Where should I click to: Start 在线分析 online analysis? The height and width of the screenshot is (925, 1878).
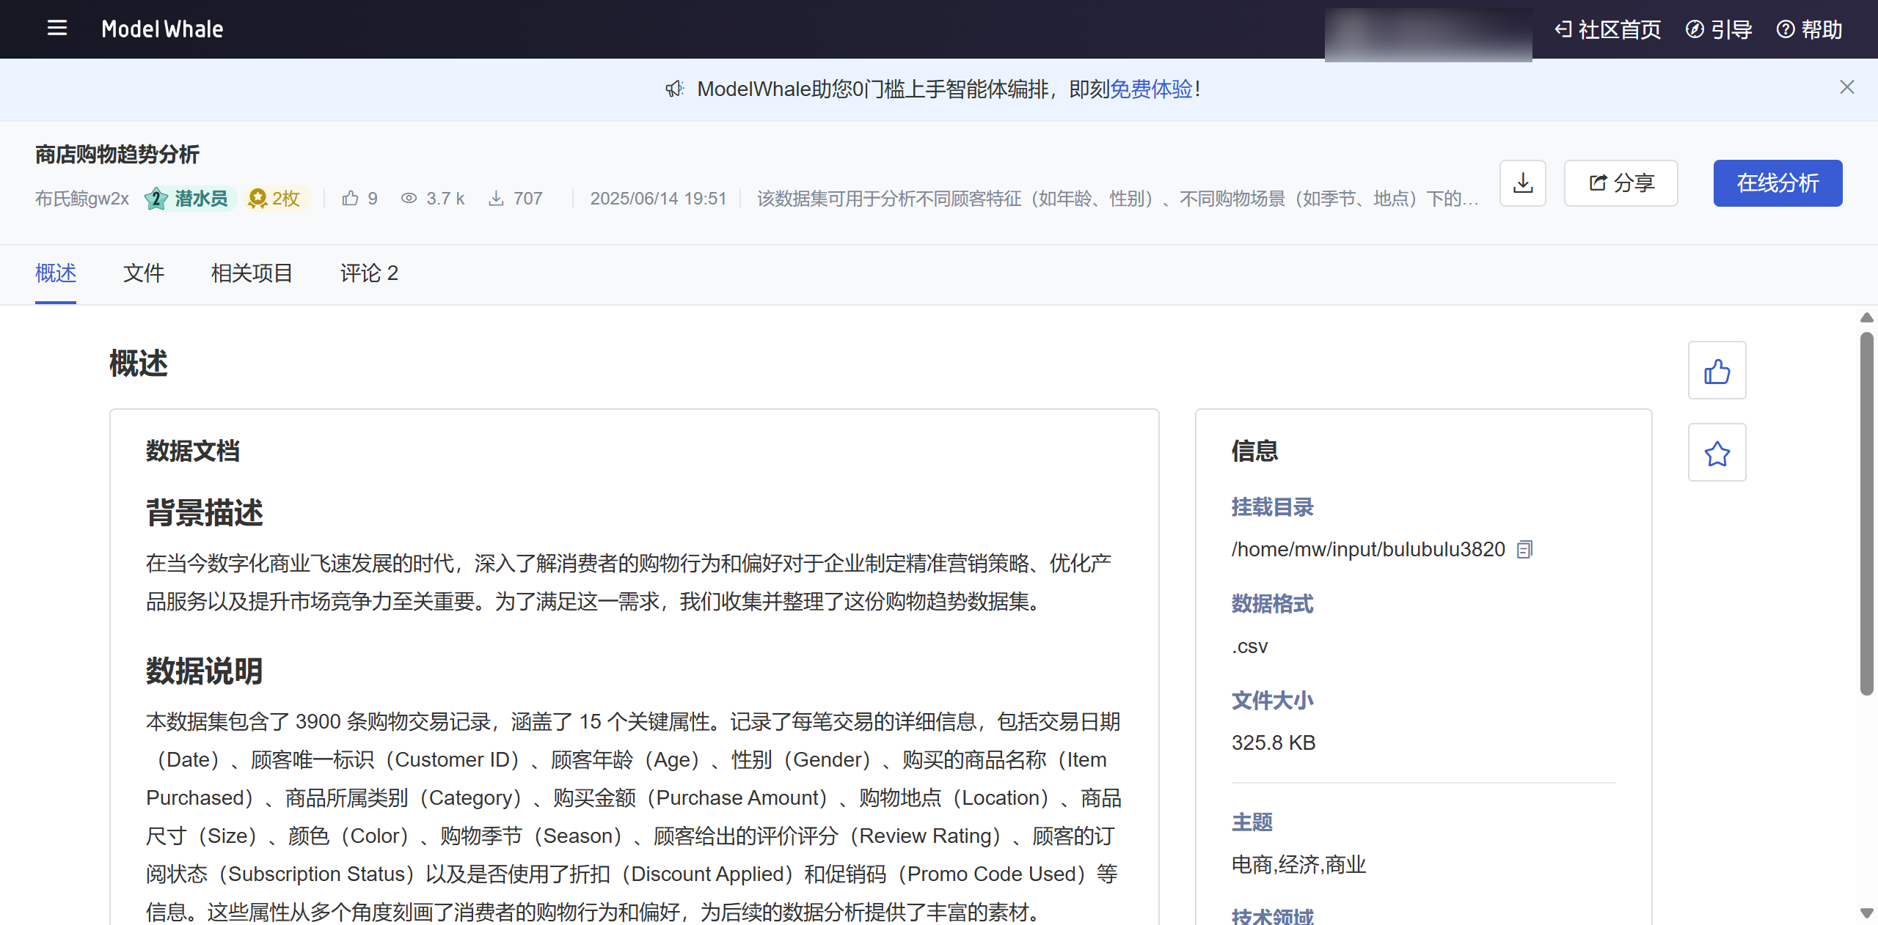(1777, 183)
